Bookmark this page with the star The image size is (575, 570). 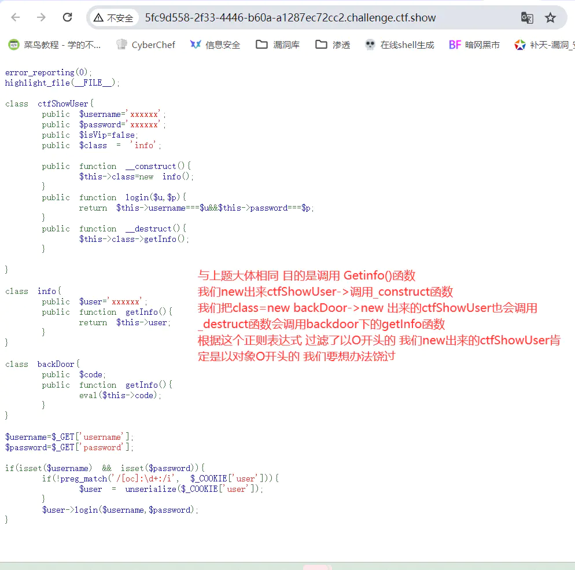550,17
